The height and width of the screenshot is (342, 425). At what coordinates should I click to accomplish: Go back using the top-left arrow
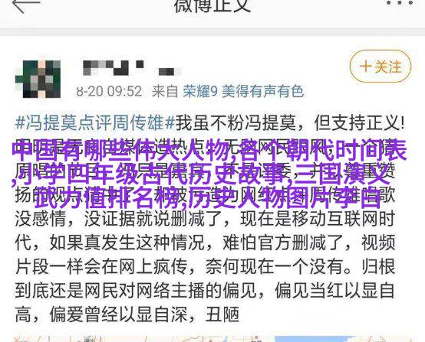coord(26,5)
